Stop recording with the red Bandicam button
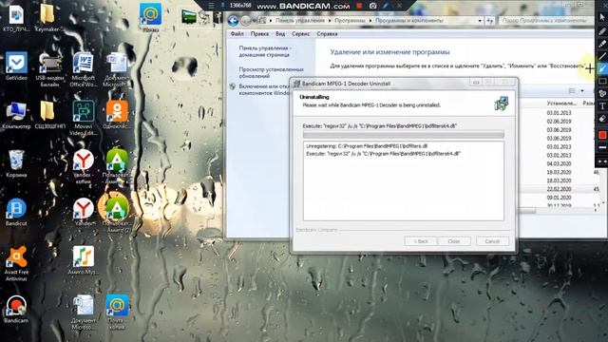 pos(359,6)
